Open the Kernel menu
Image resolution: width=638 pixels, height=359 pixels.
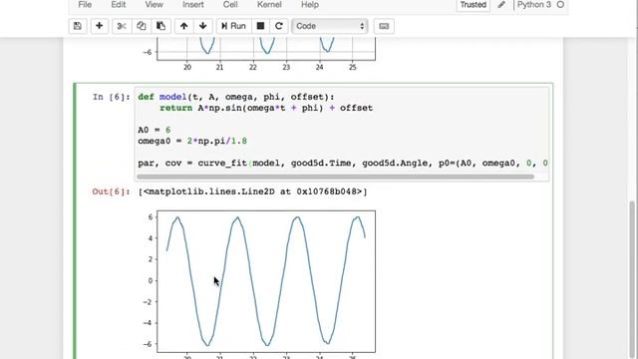(x=269, y=5)
